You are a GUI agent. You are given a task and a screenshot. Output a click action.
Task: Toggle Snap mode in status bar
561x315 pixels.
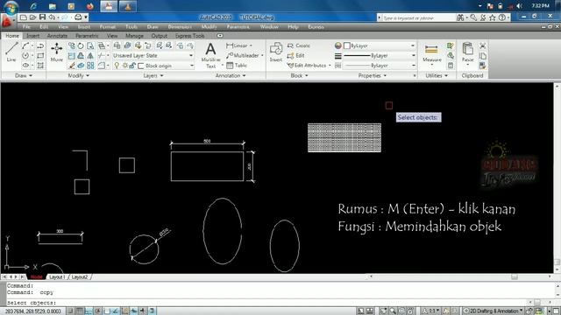70,311
